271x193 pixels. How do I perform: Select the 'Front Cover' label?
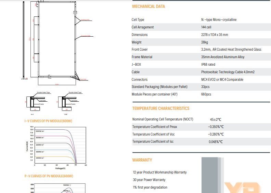[x=140, y=49]
